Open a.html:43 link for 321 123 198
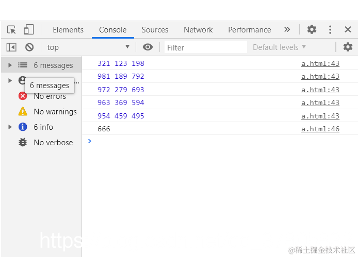Viewport: 358px width, 257px height. point(320,63)
